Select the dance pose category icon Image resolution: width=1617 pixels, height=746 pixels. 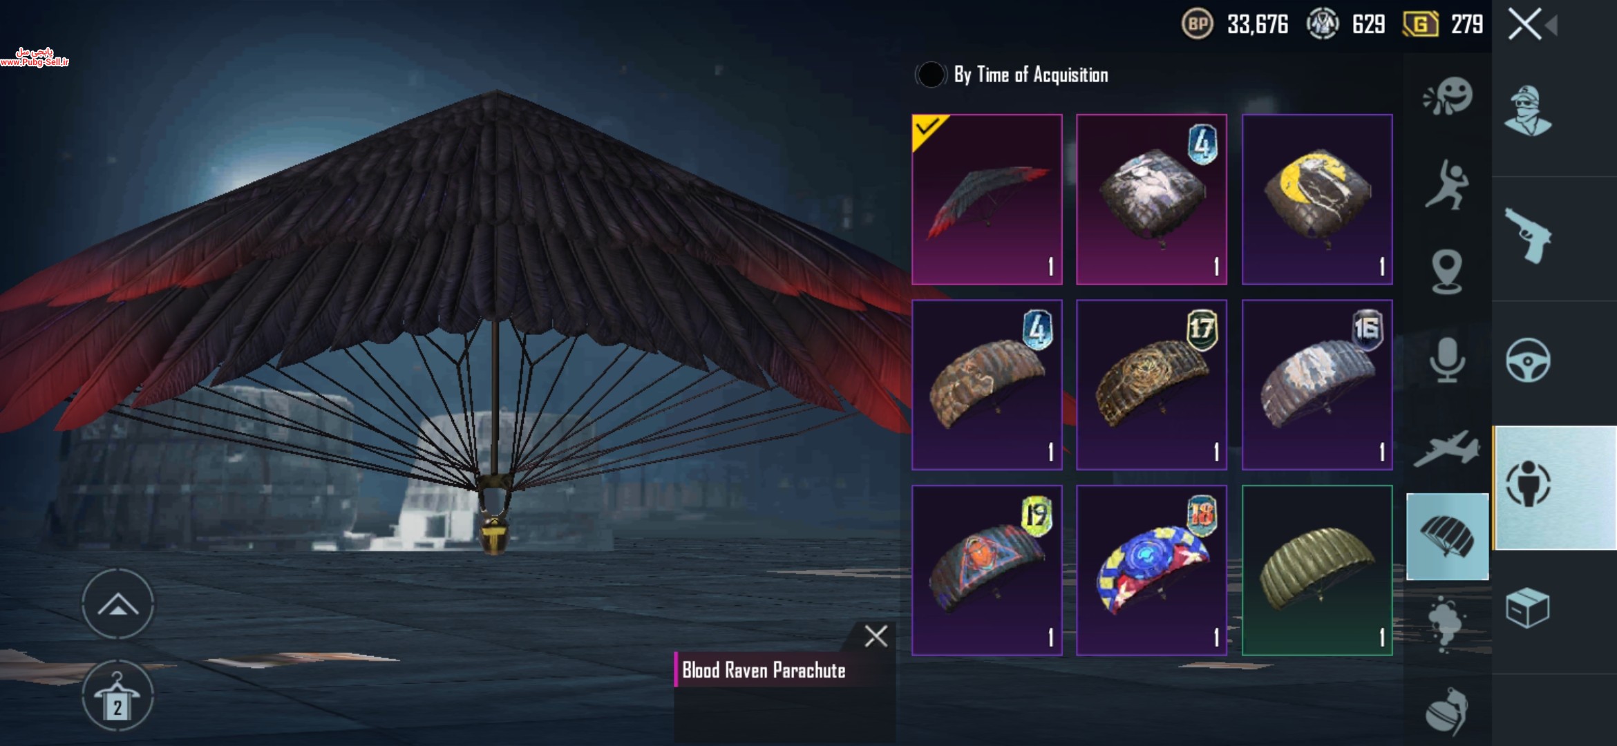1447,184
